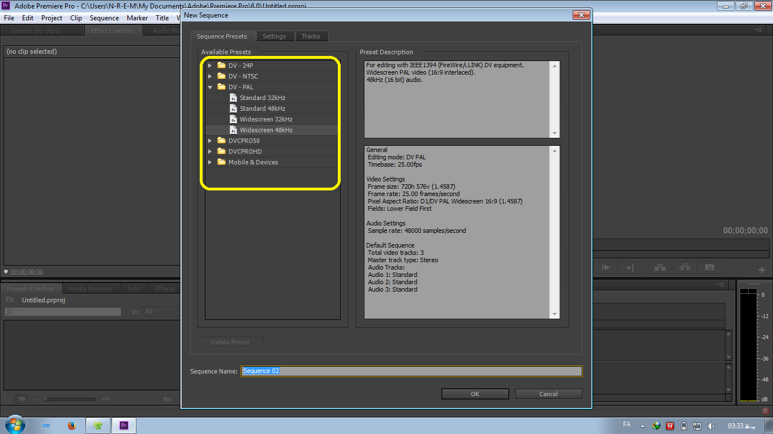Click the DV - NTSC folder icon

tap(221, 76)
